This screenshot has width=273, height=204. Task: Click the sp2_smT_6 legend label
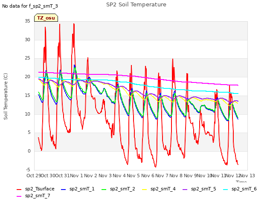click(244, 189)
